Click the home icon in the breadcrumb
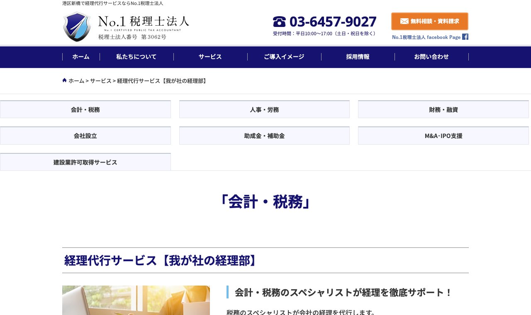Screen dimensions: 531x315 [64, 80]
